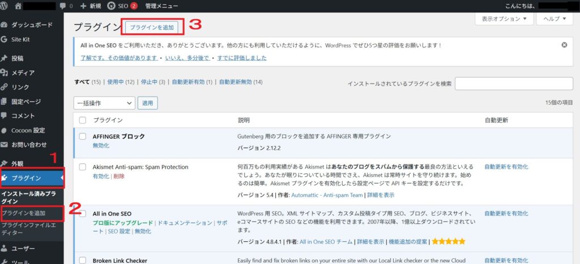
Task: Click the installed plugins search field
Action: coord(514,84)
